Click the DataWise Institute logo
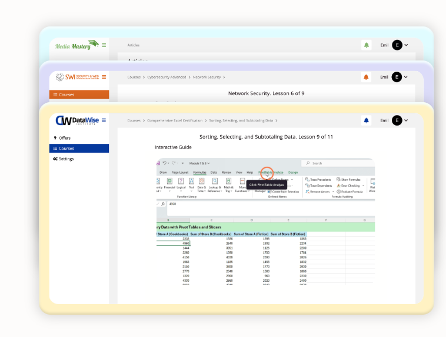The height and width of the screenshot is (337, 446). [x=76, y=120]
